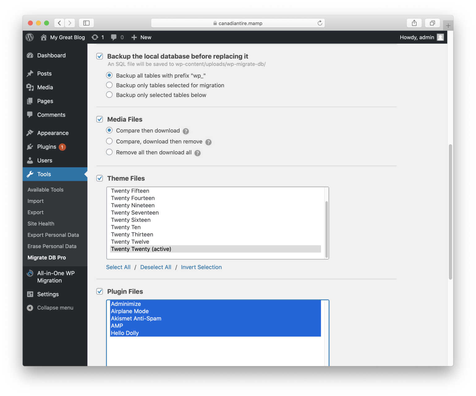This screenshot has height=396, width=476.
Task: Select Remove all then download all radio
Action: [109, 152]
